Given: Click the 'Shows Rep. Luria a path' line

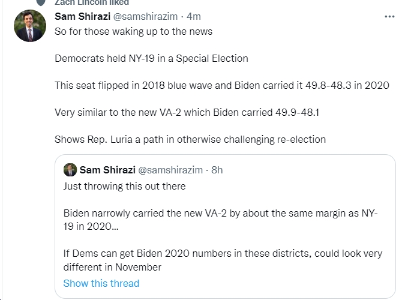Looking at the screenshot, I should 190,140.
